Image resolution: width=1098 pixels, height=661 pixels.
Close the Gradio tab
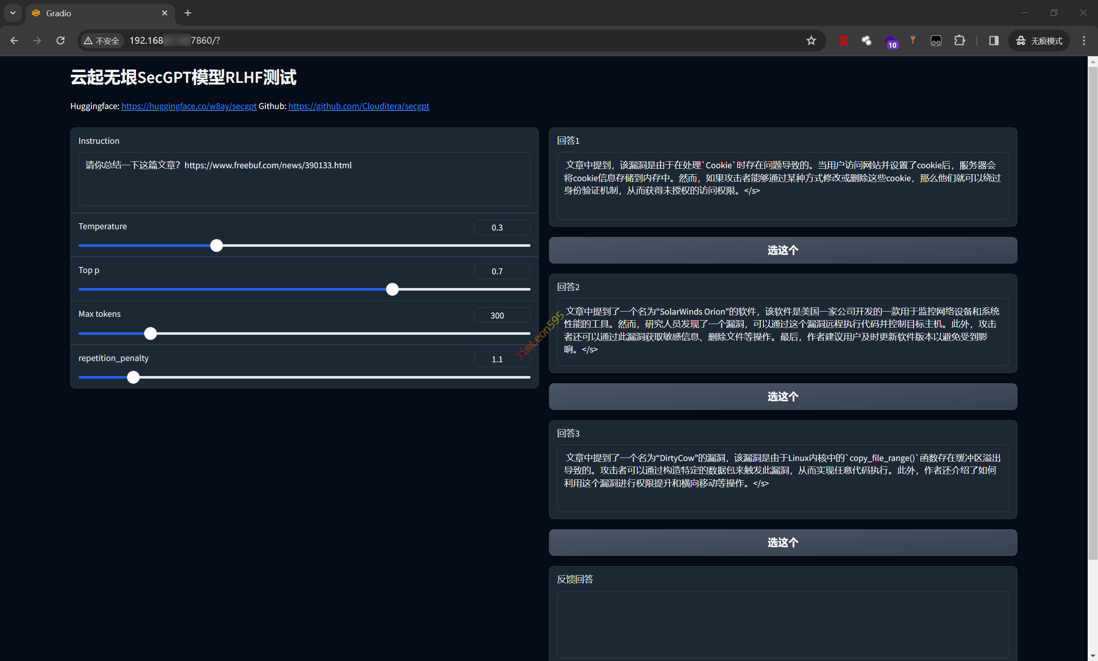164,13
